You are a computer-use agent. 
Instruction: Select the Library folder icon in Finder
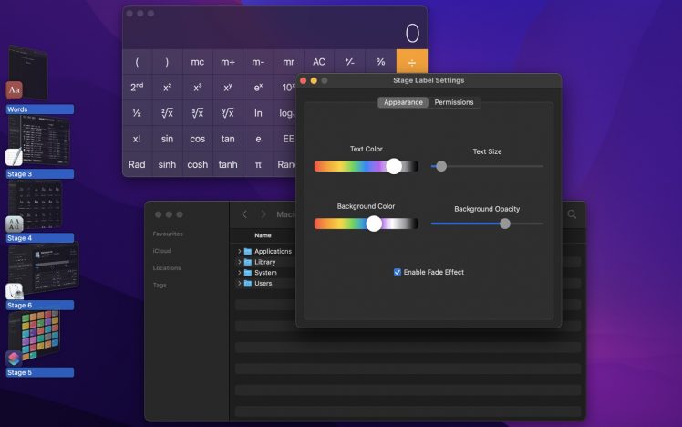pos(248,262)
